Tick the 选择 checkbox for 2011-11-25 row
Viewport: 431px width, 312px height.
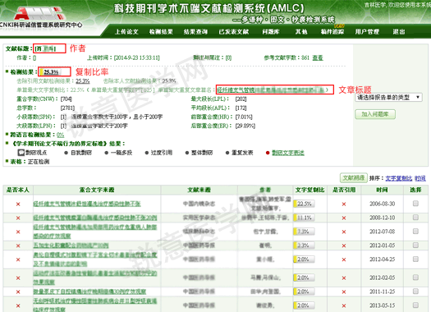click(x=415, y=291)
